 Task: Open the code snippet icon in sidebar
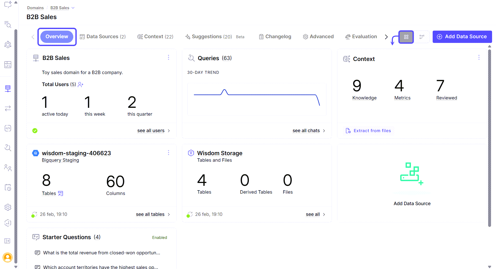click(8, 128)
